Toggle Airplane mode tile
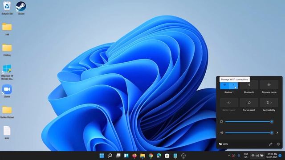This screenshot has width=285, height=160. [x=269, y=85]
